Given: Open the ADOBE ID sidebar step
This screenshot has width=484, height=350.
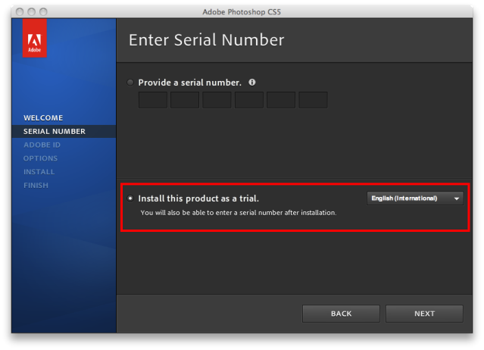Looking at the screenshot, I should [42, 145].
